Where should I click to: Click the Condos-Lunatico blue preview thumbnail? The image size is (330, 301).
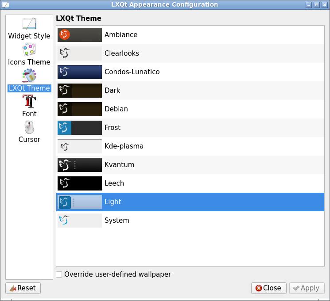coord(80,72)
